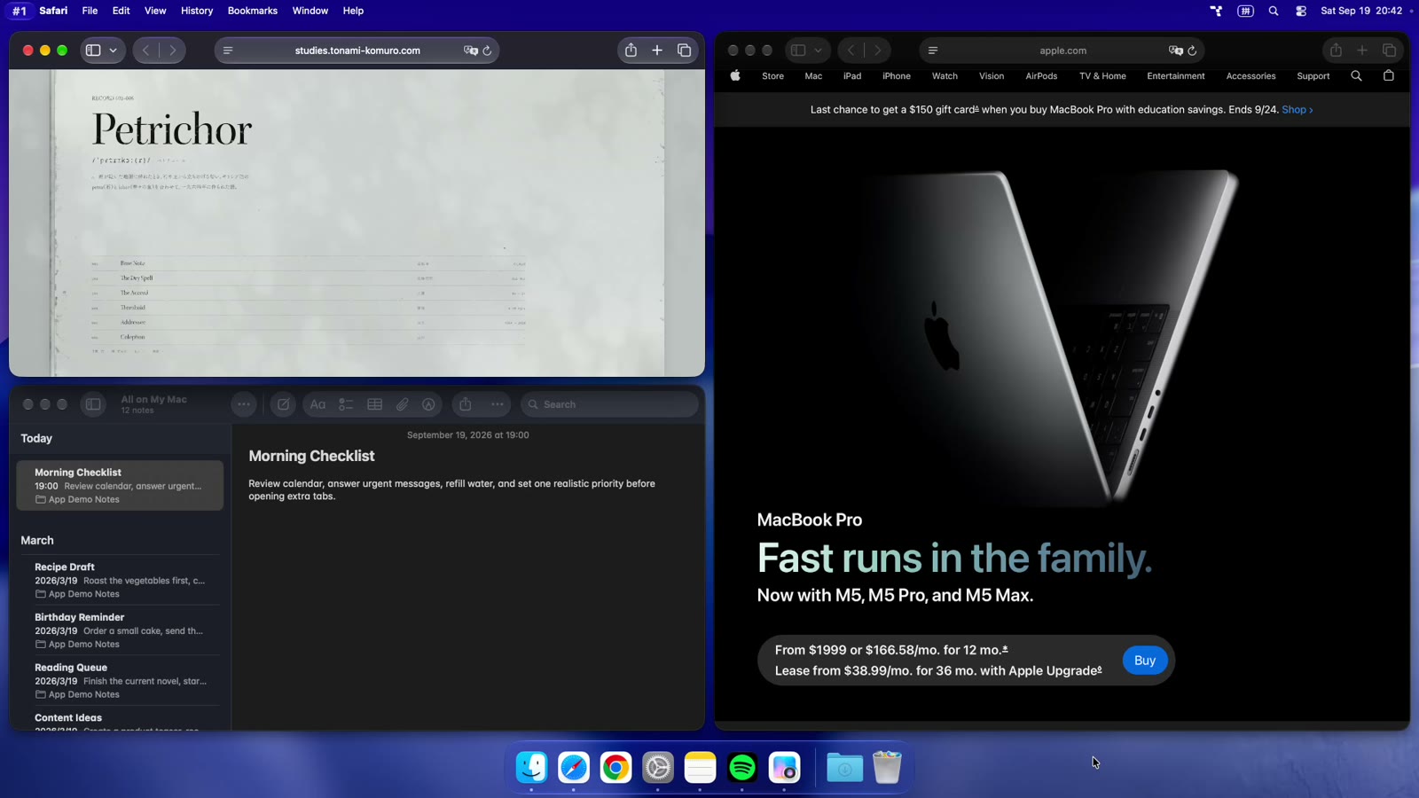Click Buy button for MacBook Pro

(1145, 661)
